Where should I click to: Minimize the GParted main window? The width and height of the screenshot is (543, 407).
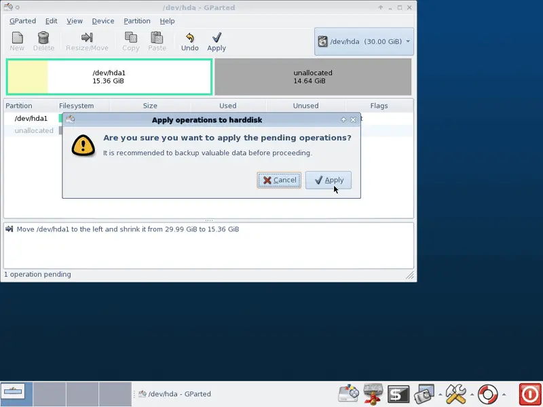point(390,7)
